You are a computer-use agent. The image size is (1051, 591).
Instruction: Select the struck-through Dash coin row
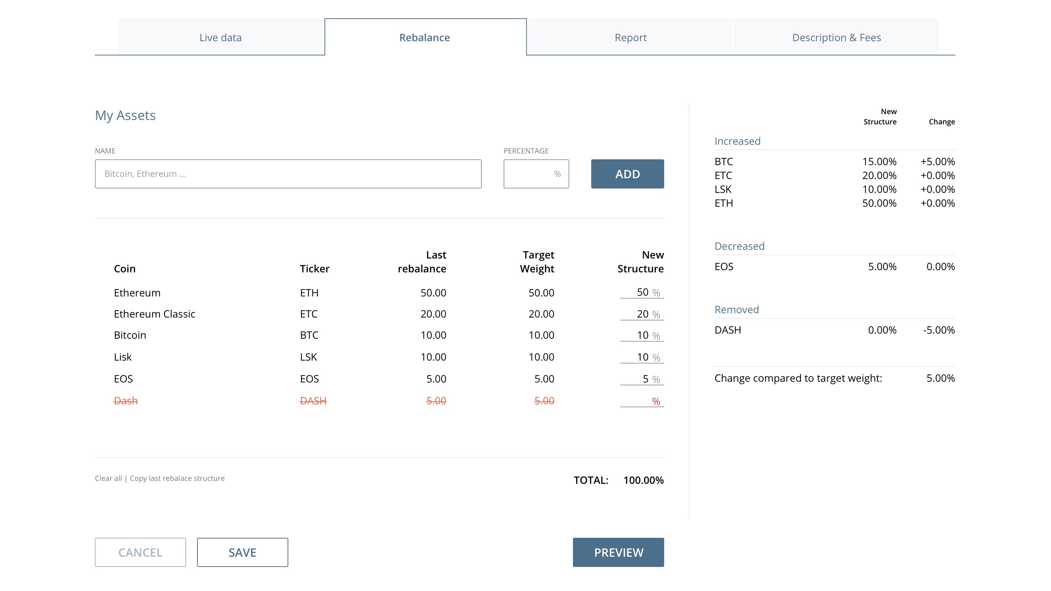pyautogui.click(x=126, y=401)
